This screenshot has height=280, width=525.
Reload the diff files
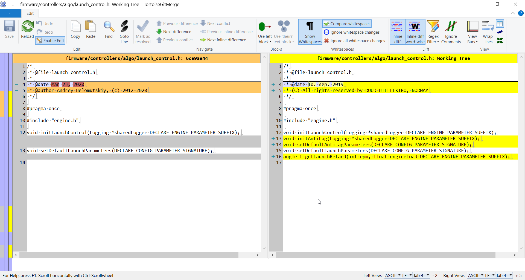[27, 29]
